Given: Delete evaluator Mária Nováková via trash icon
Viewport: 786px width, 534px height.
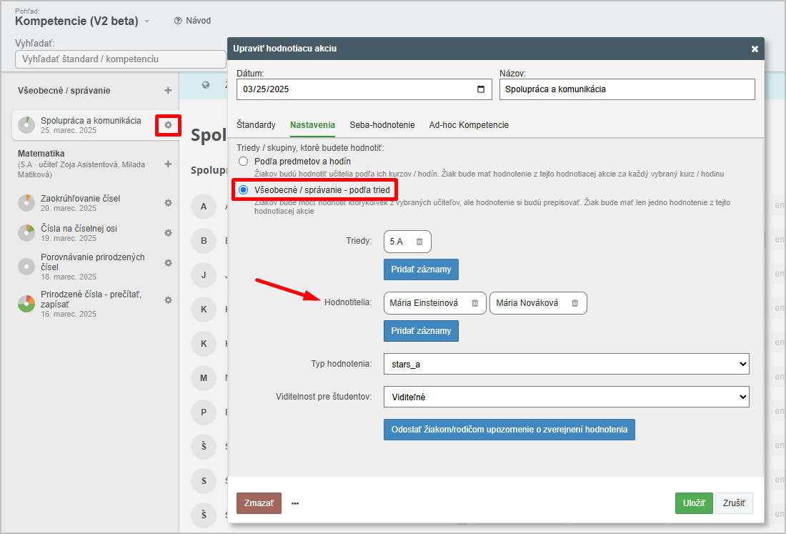Looking at the screenshot, I should 574,303.
